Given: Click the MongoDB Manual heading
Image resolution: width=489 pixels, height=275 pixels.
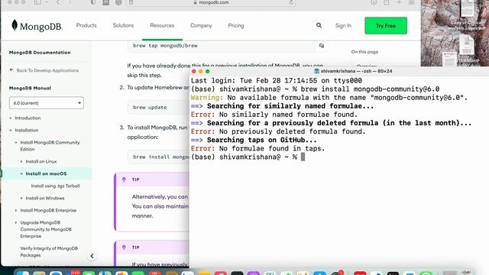Looking at the screenshot, I should pos(30,89).
